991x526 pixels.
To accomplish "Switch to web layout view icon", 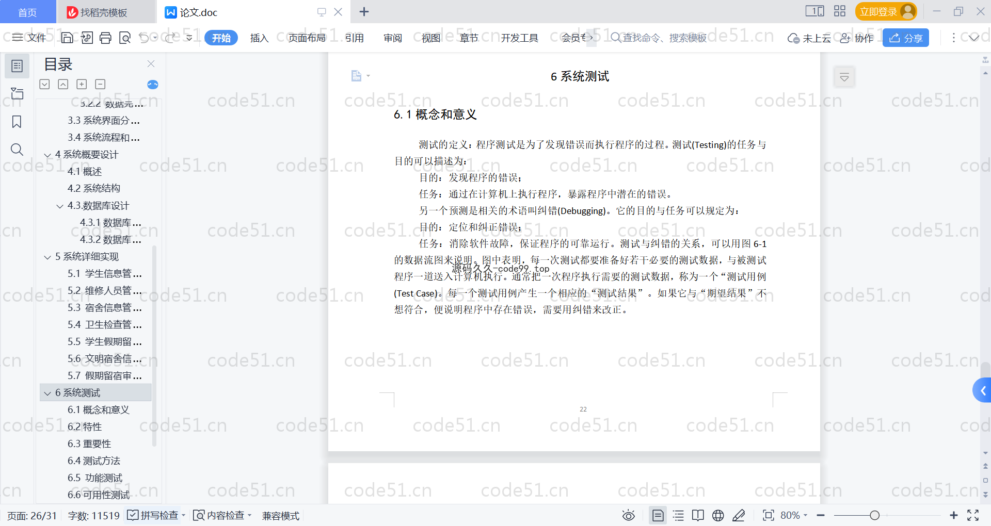I will click(718, 515).
